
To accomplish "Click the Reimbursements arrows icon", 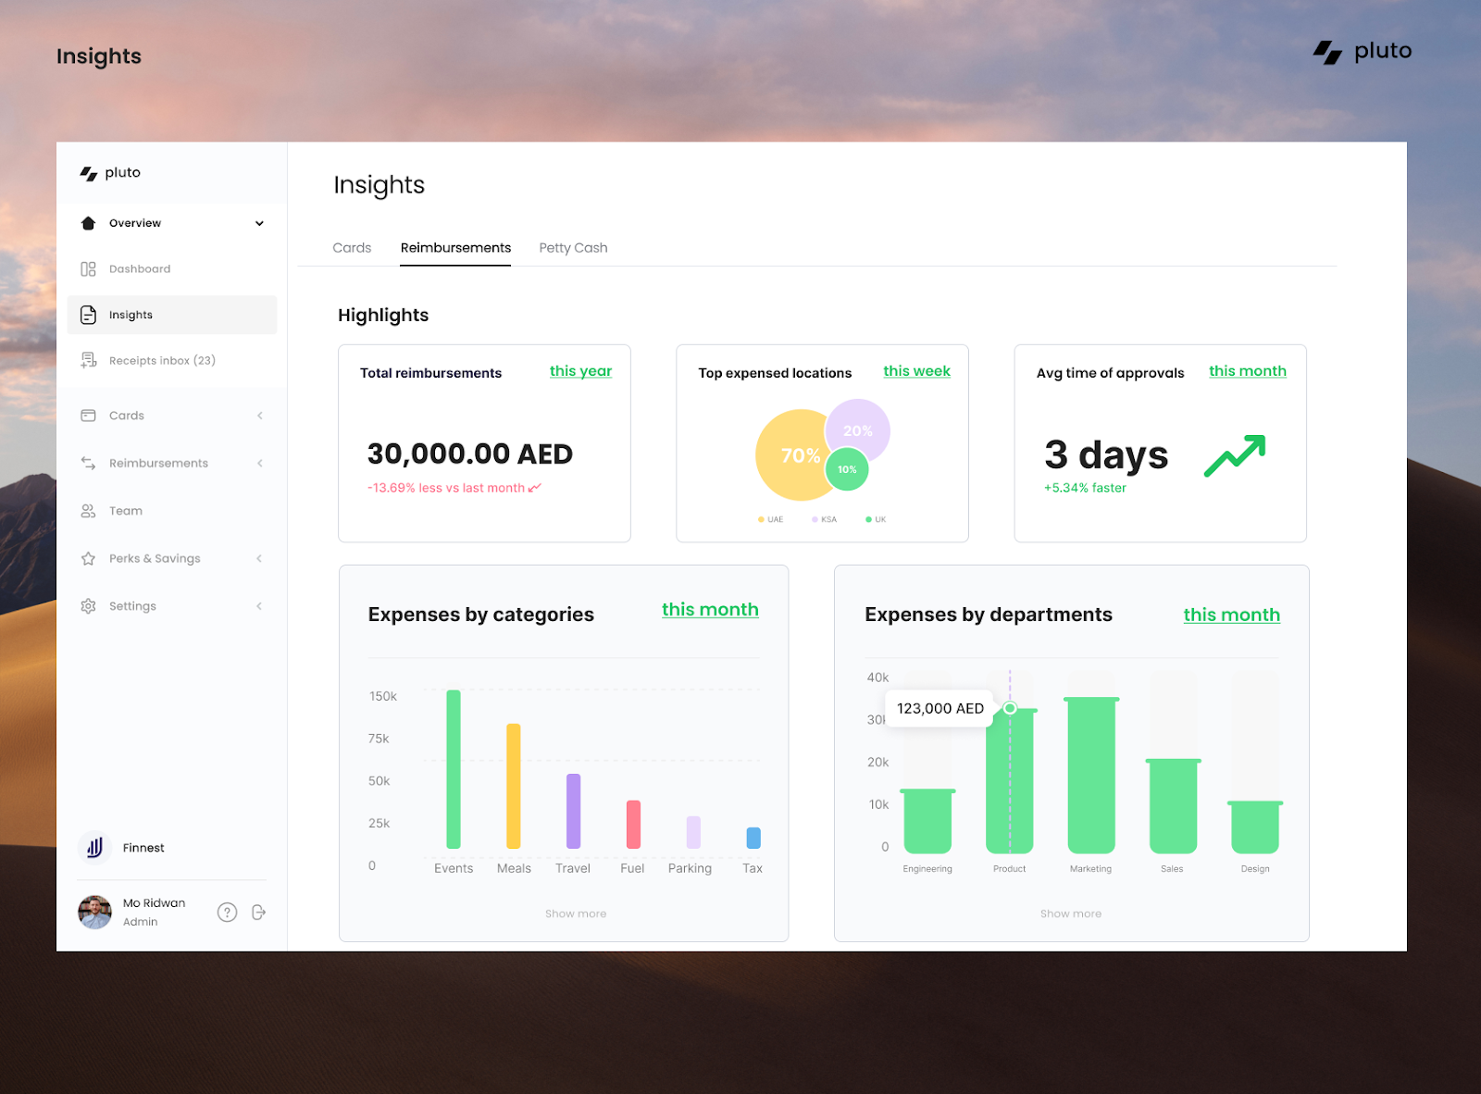I will 88,463.
